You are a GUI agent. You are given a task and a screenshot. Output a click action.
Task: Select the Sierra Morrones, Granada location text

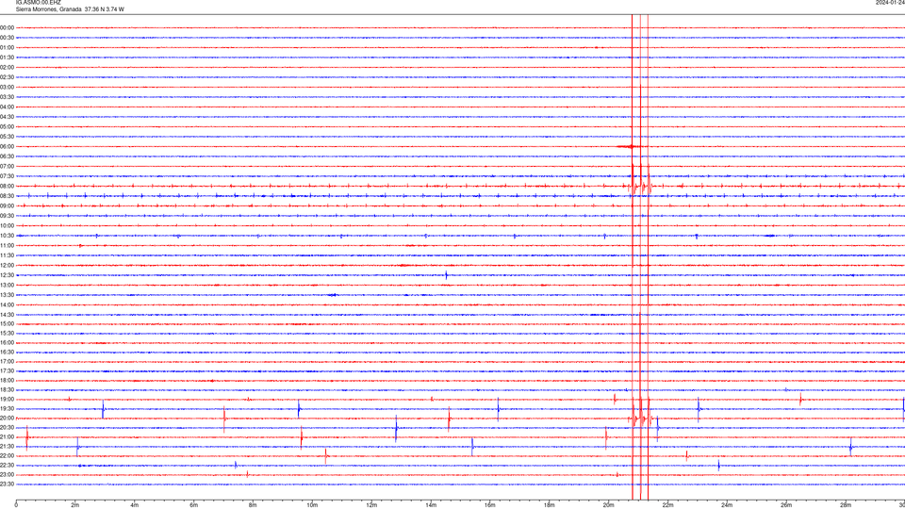point(48,9)
